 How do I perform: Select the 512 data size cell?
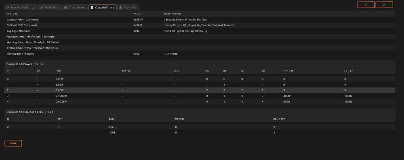tap(112, 127)
